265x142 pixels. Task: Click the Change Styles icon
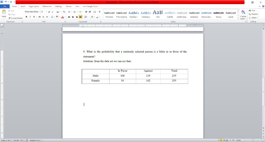[243, 12]
